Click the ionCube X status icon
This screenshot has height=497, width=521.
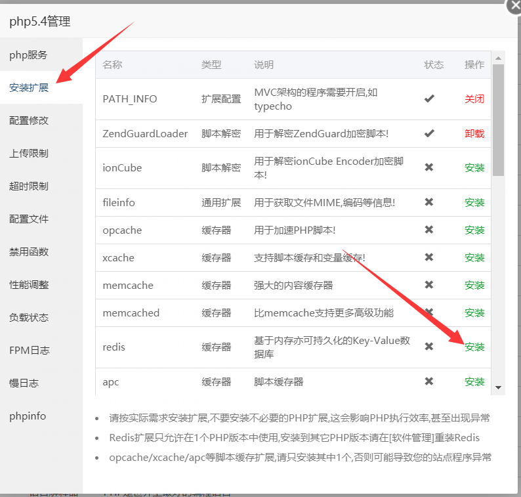pyautogui.click(x=429, y=167)
